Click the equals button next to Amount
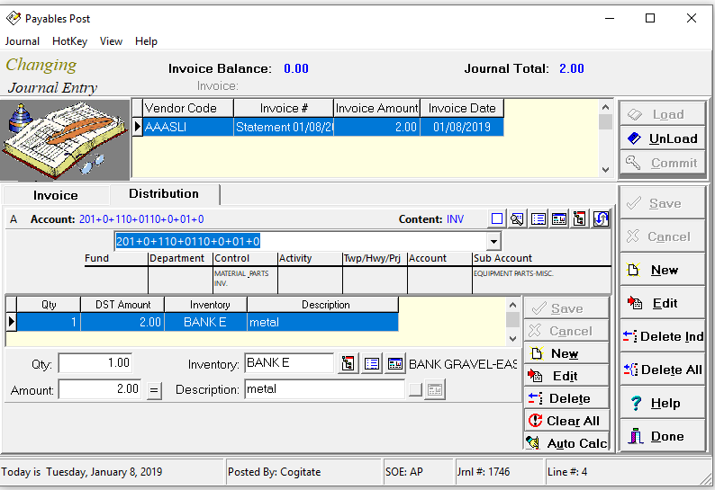 (154, 390)
